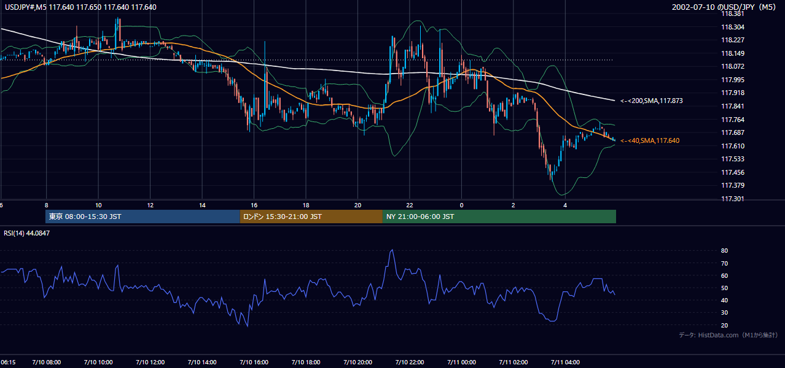Click RSI axis level 60

coord(724,275)
